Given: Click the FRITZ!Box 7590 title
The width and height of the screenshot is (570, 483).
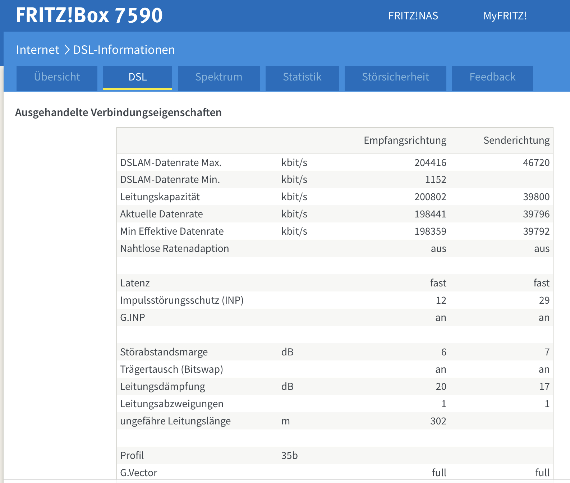Looking at the screenshot, I should [x=89, y=15].
